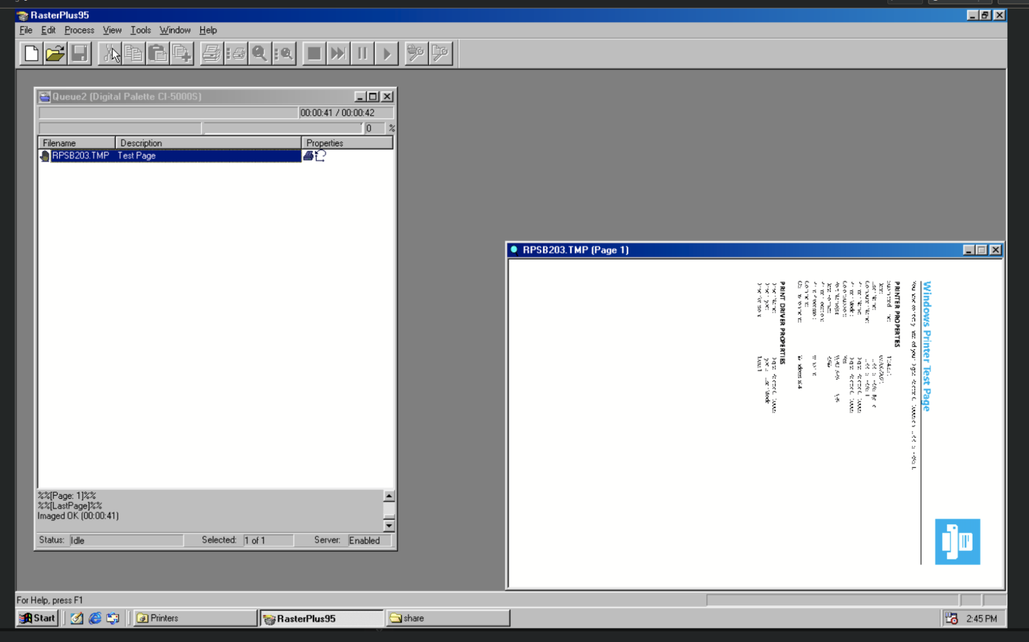Open the View menu
Image resolution: width=1029 pixels, height=642 pixels.
[x=112, y=30]
